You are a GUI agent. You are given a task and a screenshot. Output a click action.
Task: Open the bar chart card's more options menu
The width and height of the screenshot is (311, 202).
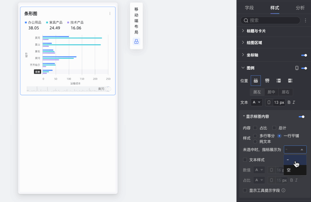[110, 14]
